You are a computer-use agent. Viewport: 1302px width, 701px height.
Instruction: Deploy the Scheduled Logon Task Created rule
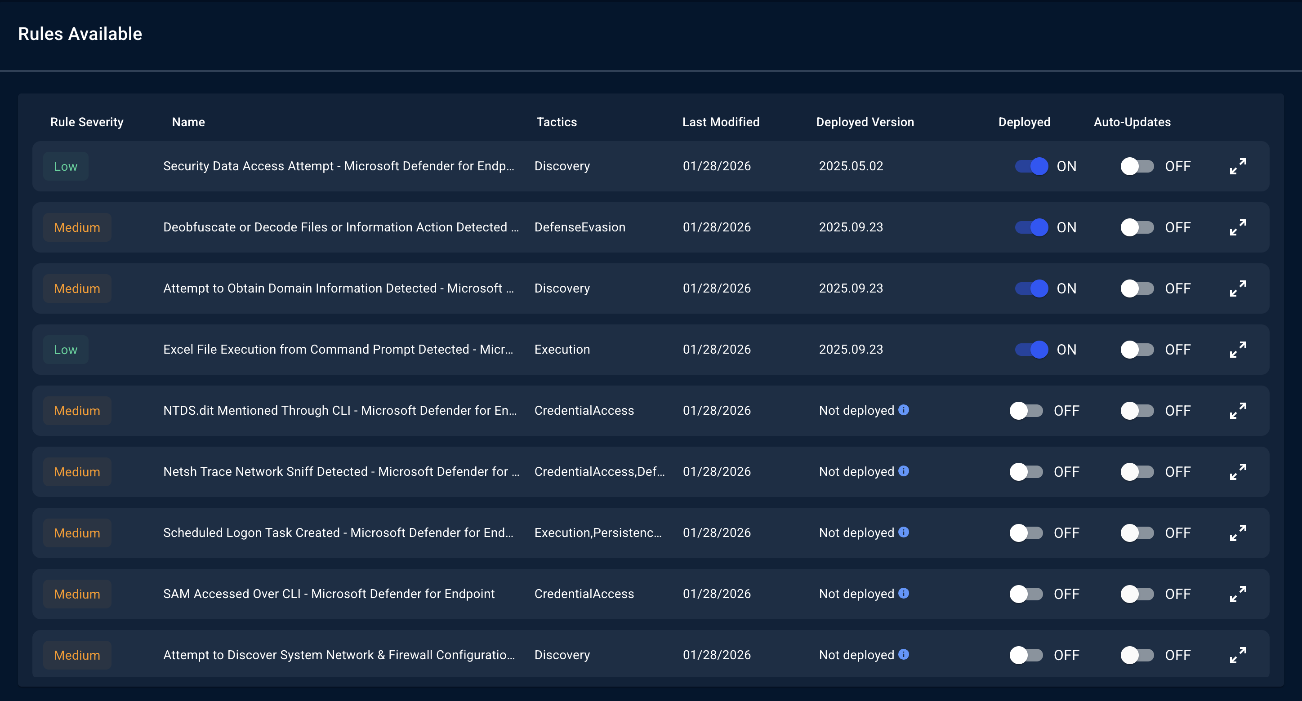click(x=1026, y=533)
